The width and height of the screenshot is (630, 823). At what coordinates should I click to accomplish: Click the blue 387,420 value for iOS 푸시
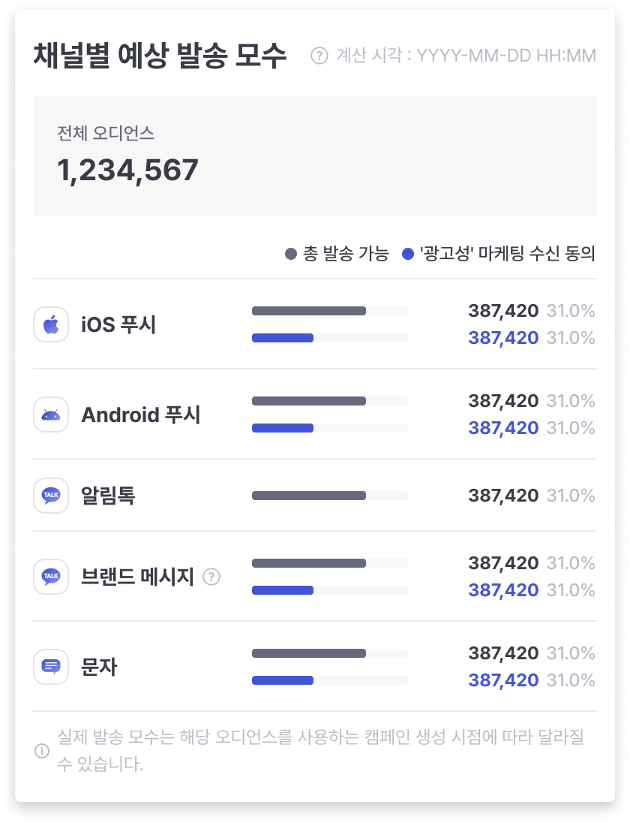503,338
